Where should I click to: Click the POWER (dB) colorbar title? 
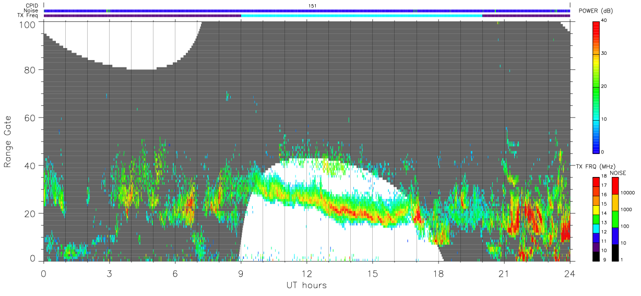pyautogui.click(x=595, y=11)
